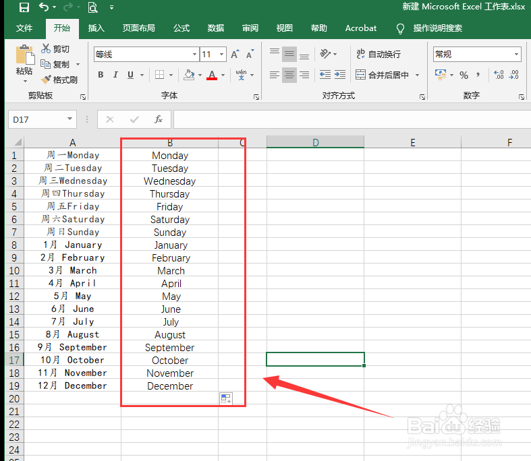
Task: Center text horizontally
Action: point(289,75)
